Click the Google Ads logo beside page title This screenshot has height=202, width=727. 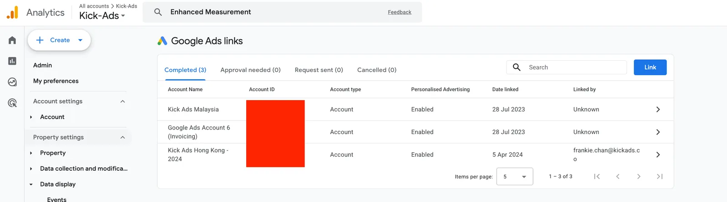pos(162,41)
